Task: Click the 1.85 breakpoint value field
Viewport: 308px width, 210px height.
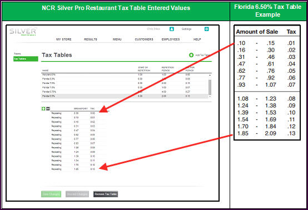Action: tap(76, 169)
